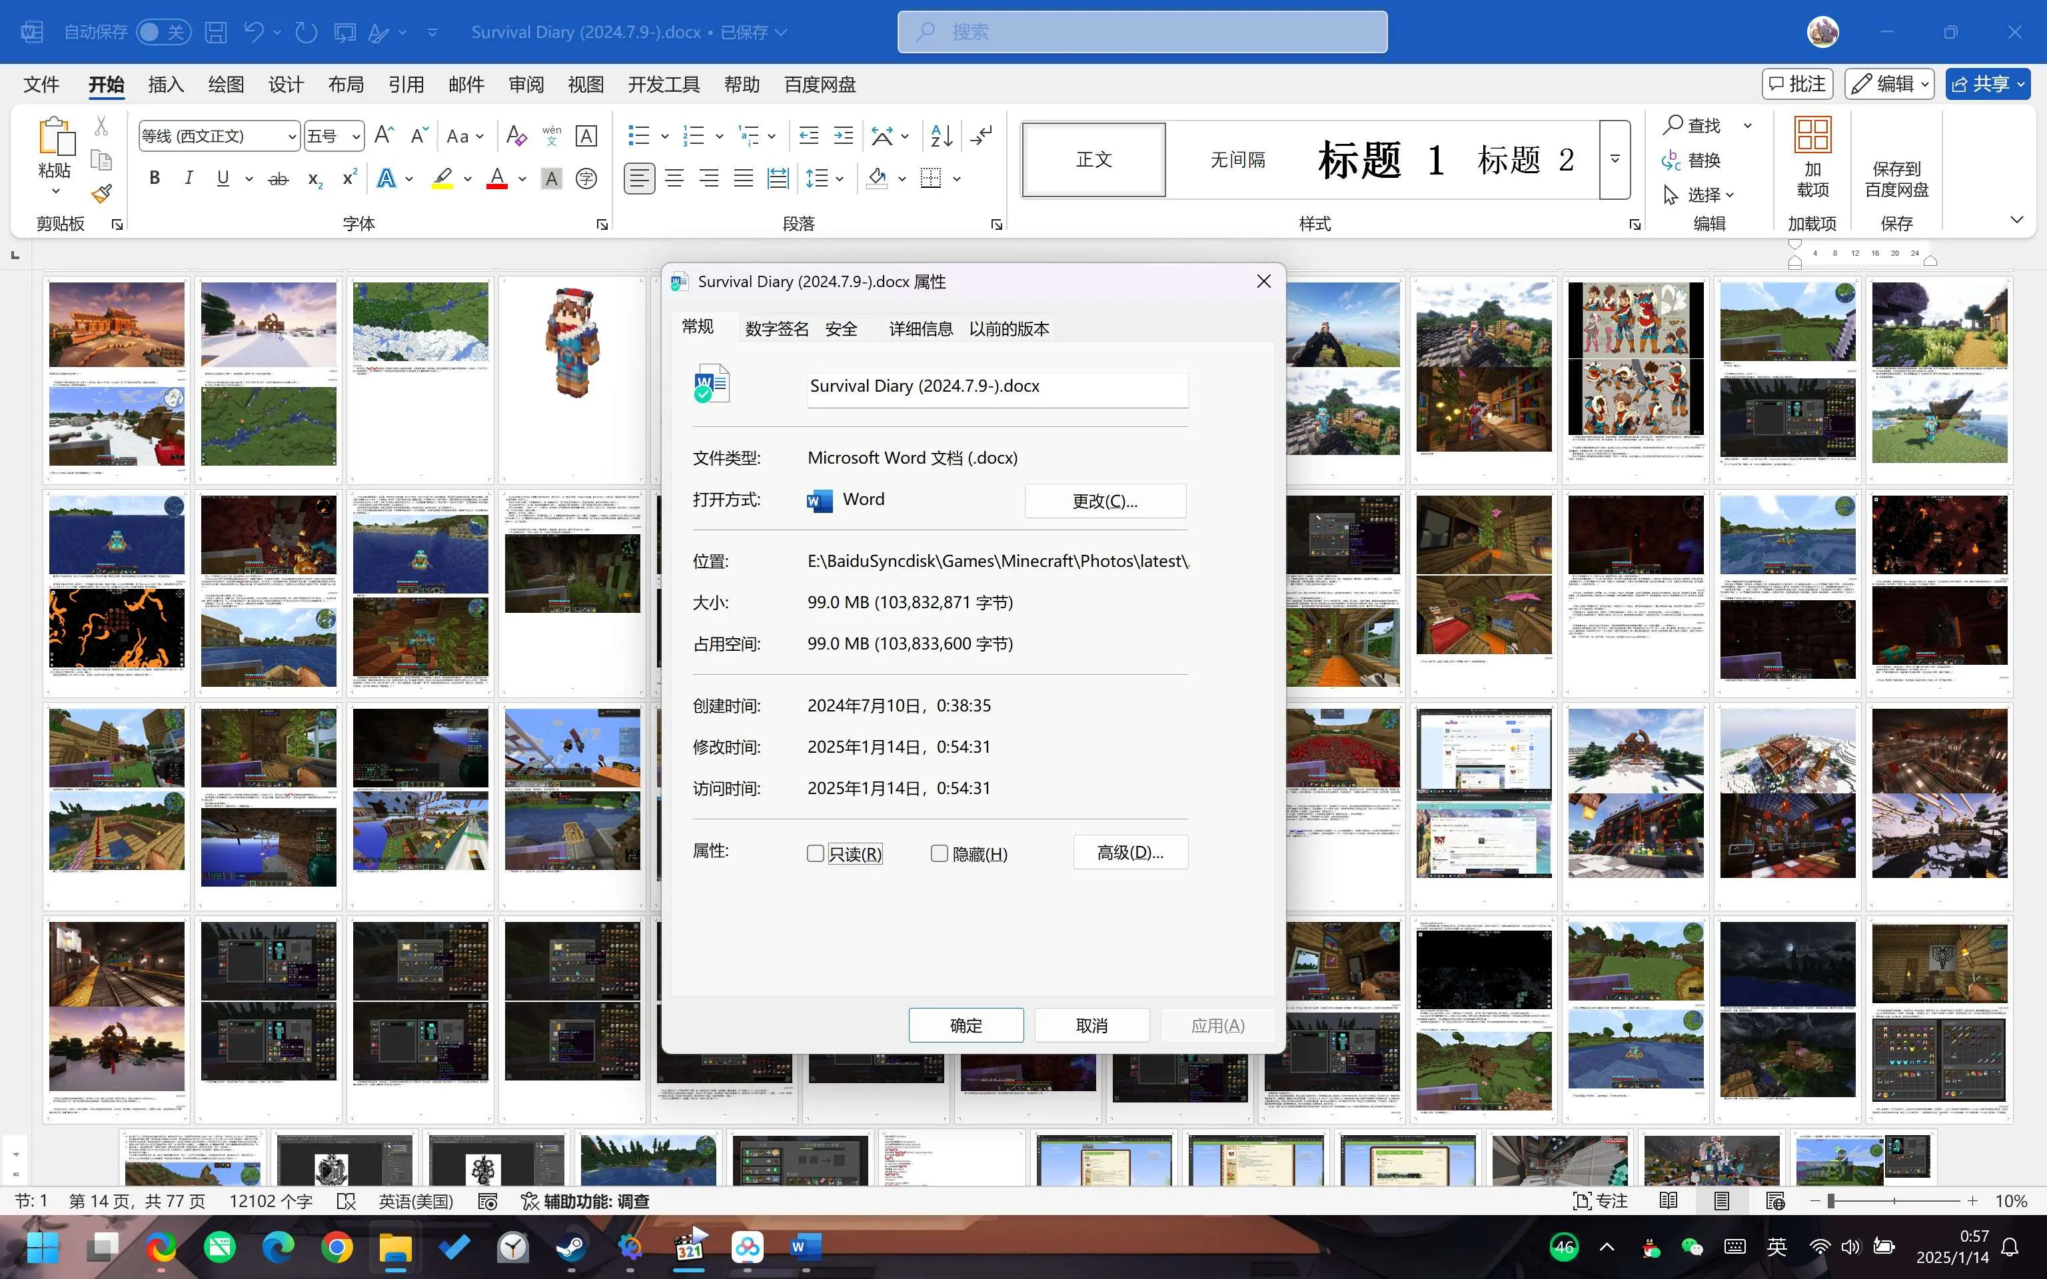The width and height of the screenshot is (2047, 1279).
Task: Open the File (文件) menu
Action: click(41, 85)
